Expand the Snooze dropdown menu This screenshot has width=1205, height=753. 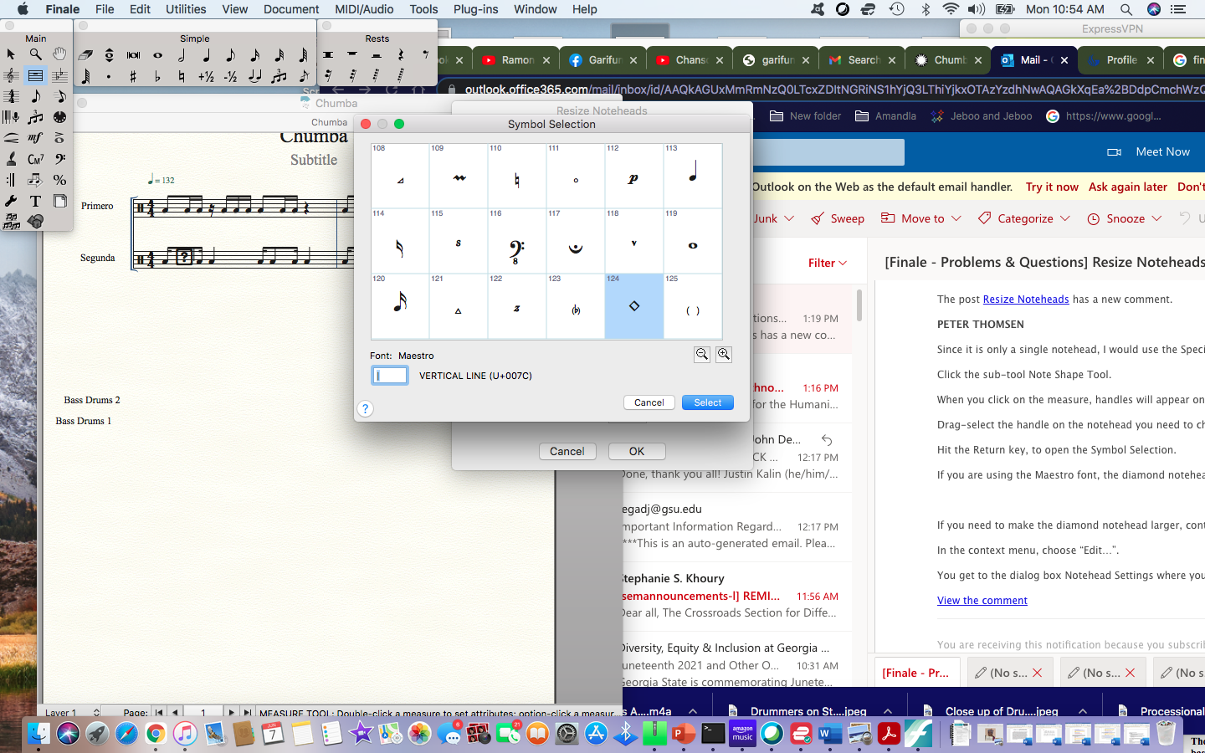click(x=1125, y=218)
